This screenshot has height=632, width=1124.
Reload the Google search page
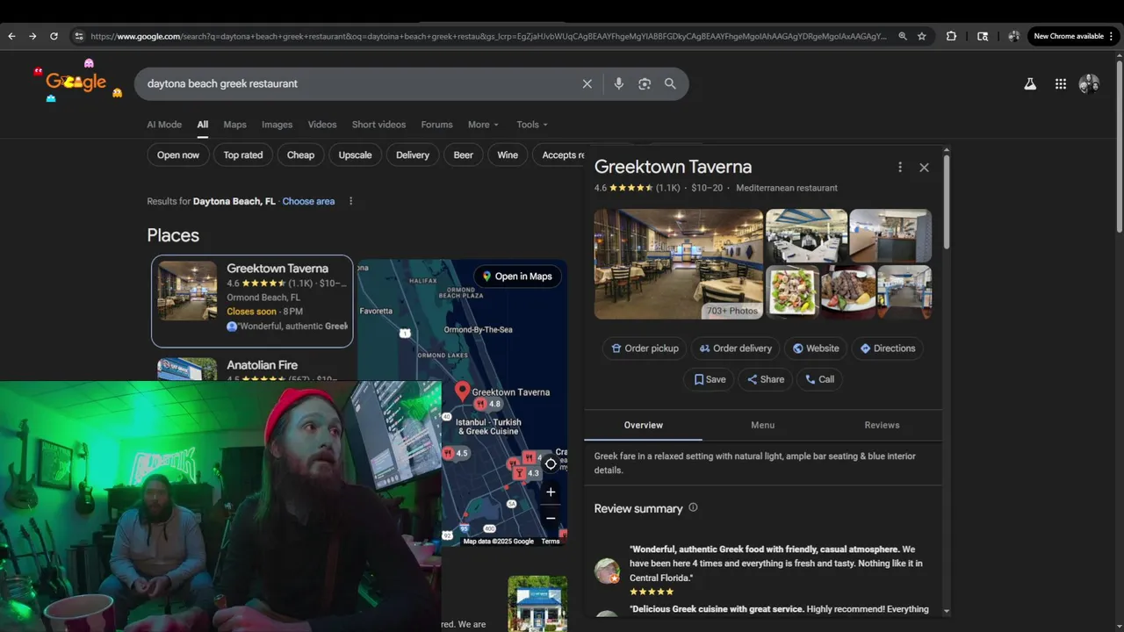54,36
